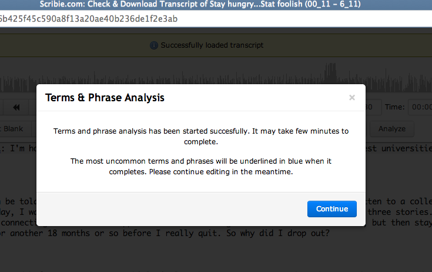Screen dimensions: 432x272
Task: Click the transcript words 'three stories'
Action: tap(398, 212)
